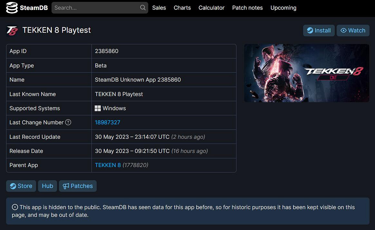Click the Windows platform icon in Supported Systems
The height and width of the screenshot is (230, 375).
tap(97, 108)
